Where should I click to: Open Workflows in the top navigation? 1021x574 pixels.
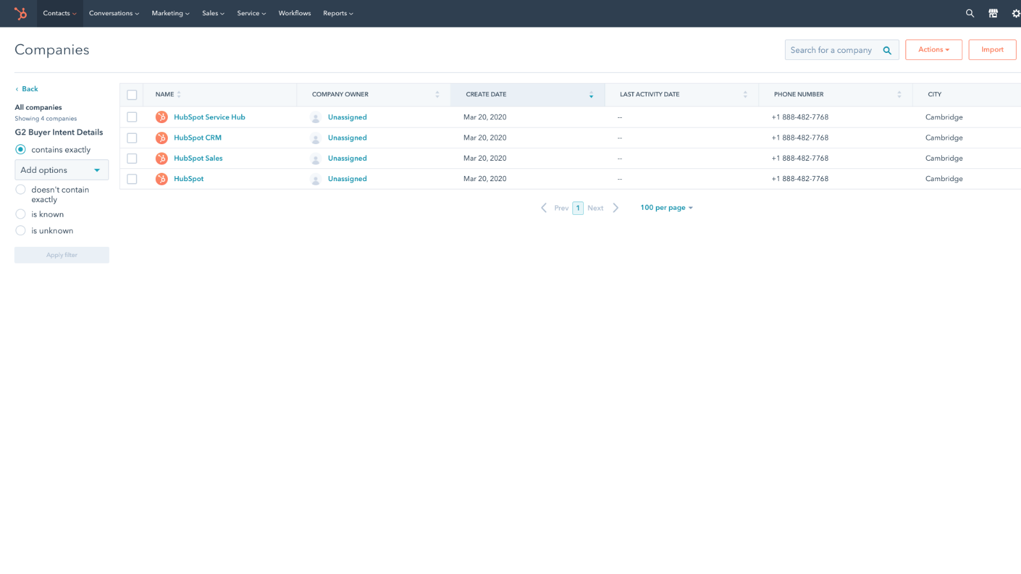tap(295, 13)
